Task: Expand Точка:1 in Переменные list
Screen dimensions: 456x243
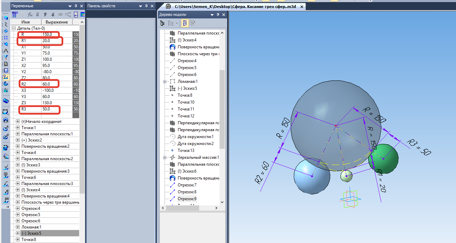Action: click(x=18, y=128)
